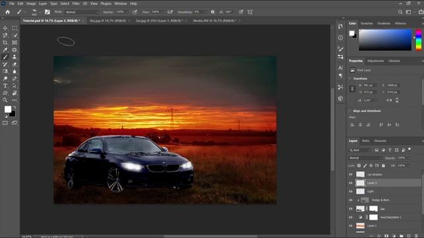This screenshot has width=424, height=238.
Task: Open the layer blend mode dropdown
Action: [365, 158]
